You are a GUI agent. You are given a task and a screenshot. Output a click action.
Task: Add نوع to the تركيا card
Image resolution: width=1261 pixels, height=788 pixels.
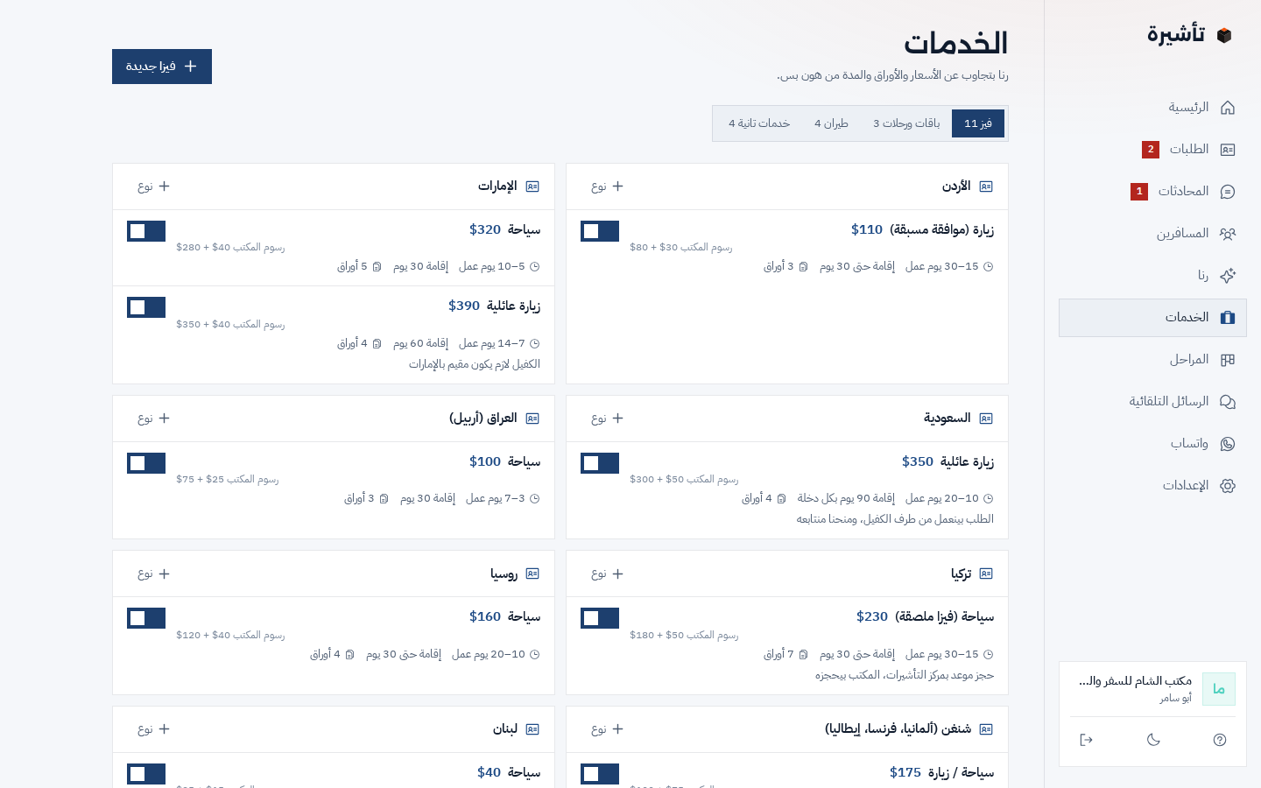click(x=607, y=574)
